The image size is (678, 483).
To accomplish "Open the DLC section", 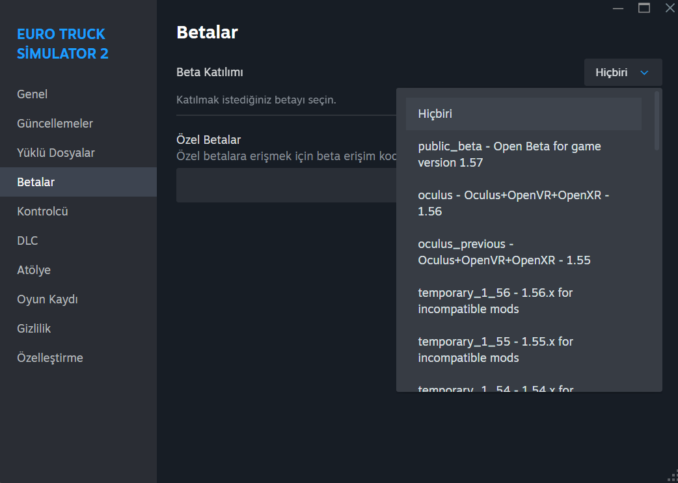I will [78, 240].
